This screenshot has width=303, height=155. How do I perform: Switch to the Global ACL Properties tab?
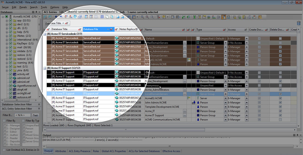[x=114, y=151]
